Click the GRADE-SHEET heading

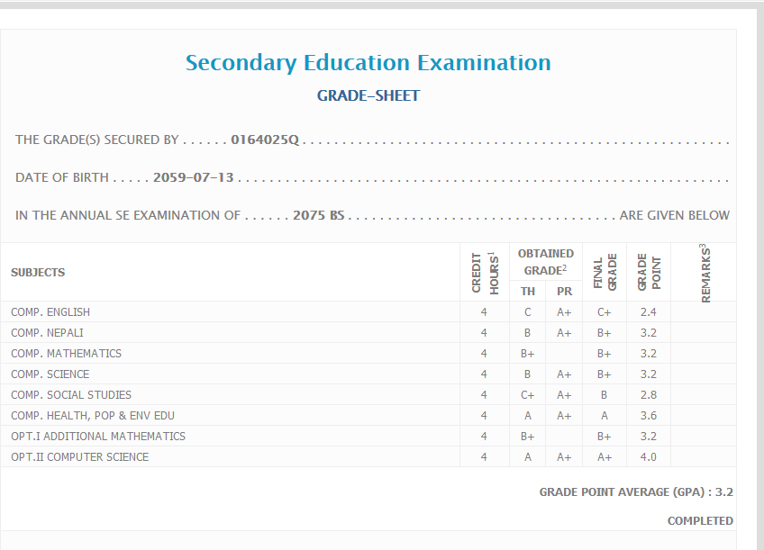[x=368, y=95]
